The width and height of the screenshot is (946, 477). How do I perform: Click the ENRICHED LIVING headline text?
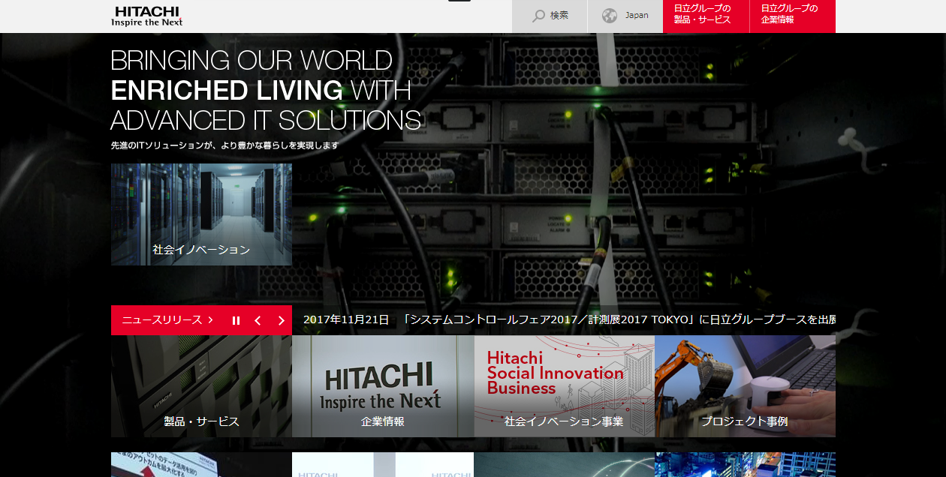(227, 91)
